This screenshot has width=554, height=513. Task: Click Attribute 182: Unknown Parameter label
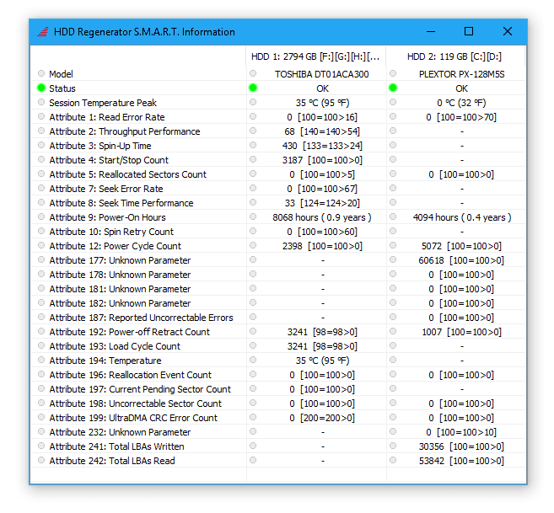[120, 303]
